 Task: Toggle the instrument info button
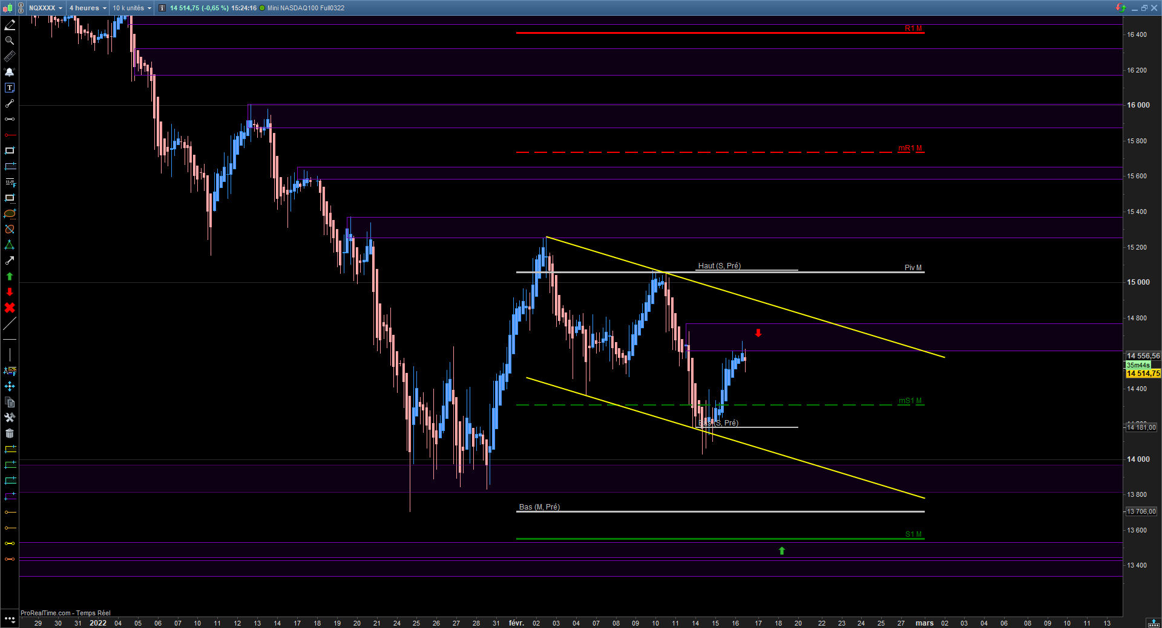162,8
